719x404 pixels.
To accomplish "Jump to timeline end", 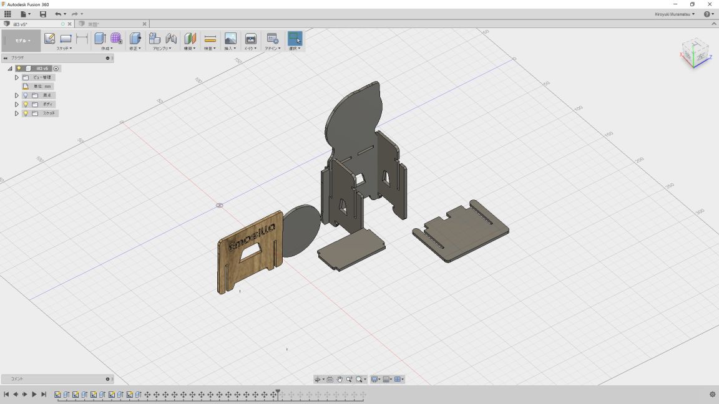I will pos(44,394).
